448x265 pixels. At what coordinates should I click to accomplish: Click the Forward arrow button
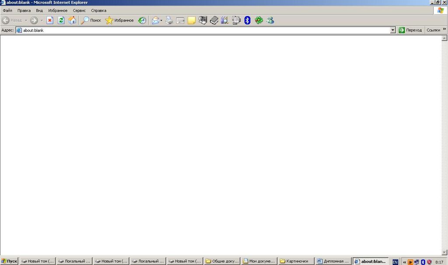pyautogui.click(x=34, y=20)
